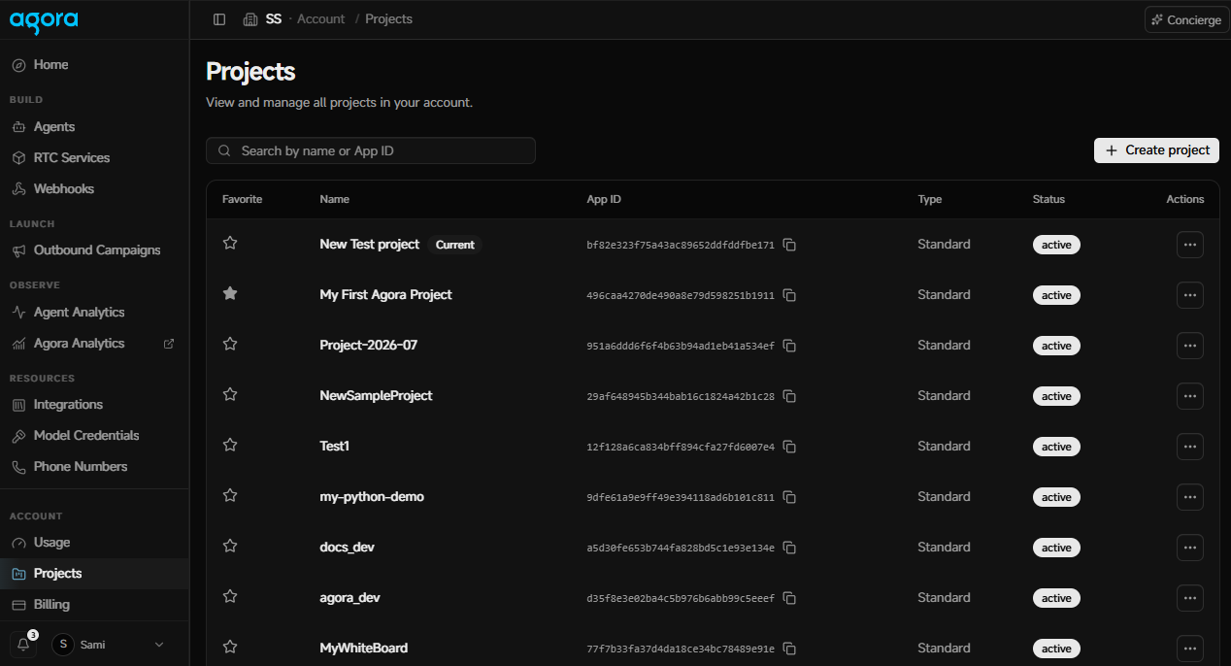Copy App ID of agora_dev
Image resolution: width=1231 pixels, height=666 pixels.
pyautogui.click(x=790, y=598)
